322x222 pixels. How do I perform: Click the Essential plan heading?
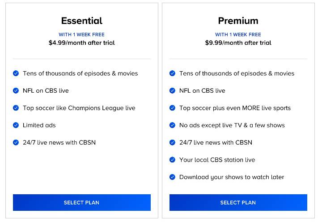[x=82, y=21]
